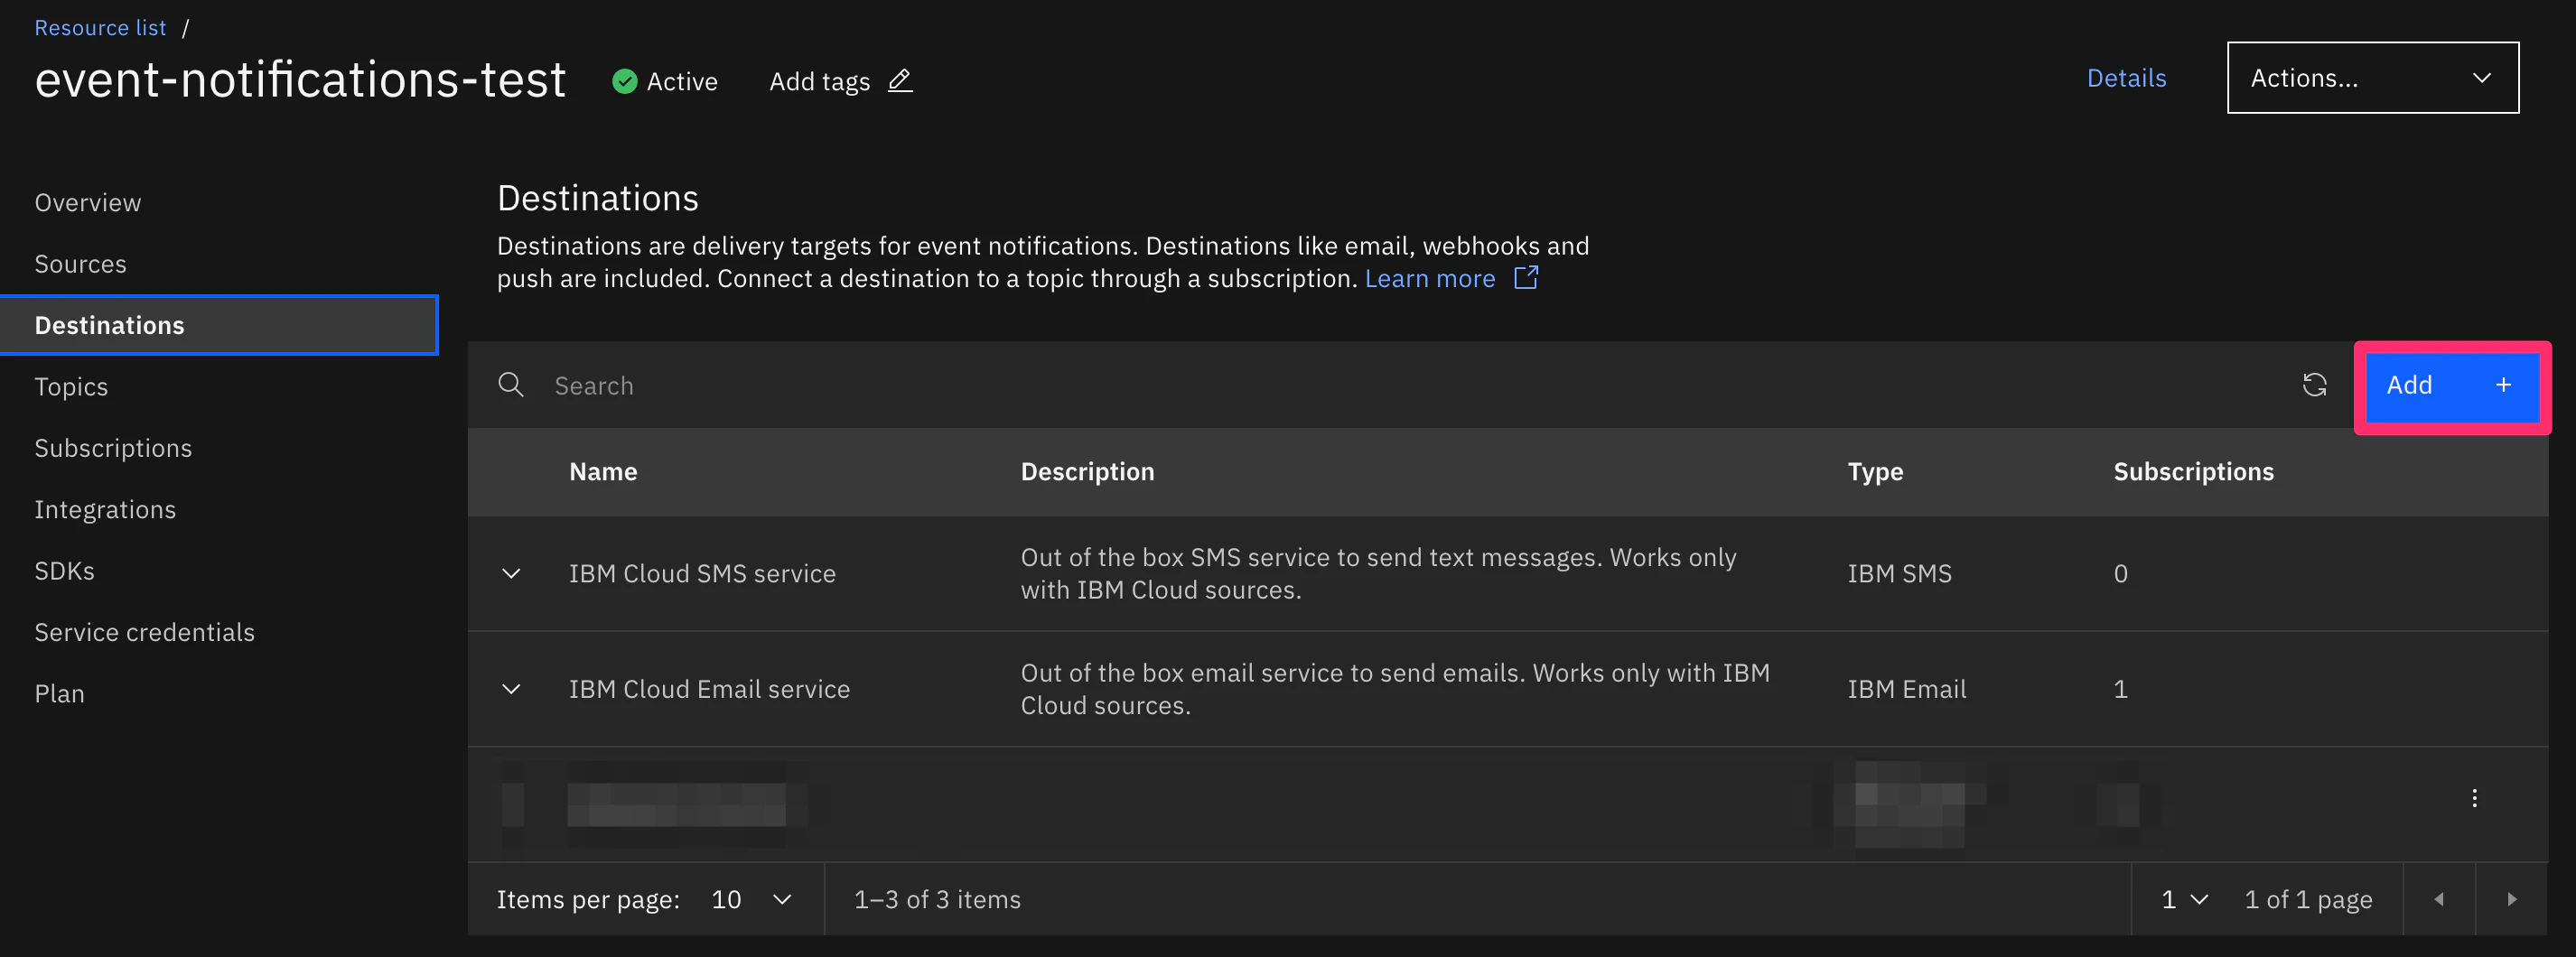The height and width of the screenshot is (957, 2576).
Task: Open the three-dot overflow menu on last row
Action: click(x=2474, y=798)
